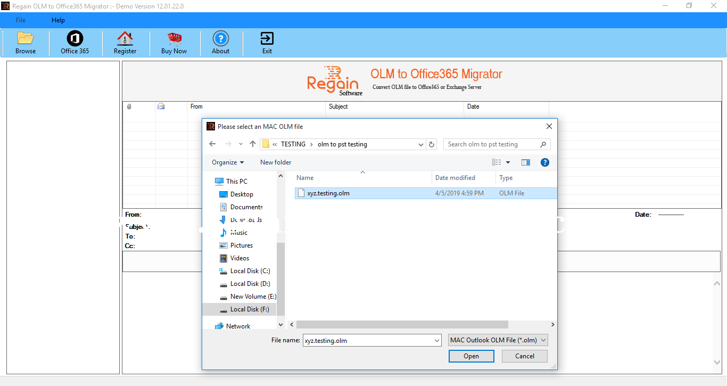Screen dimensions: 727x386
Task: Open the Organize dropdown menu
Action: pyautogui.click(x=228, y=162)
